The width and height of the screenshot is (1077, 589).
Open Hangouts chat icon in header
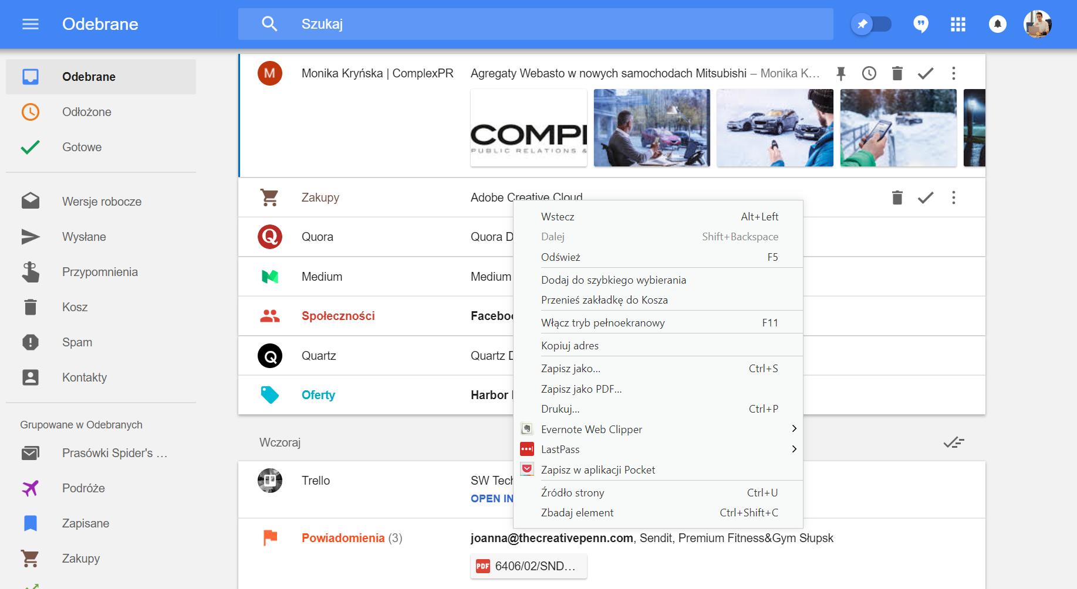(921, 24)
